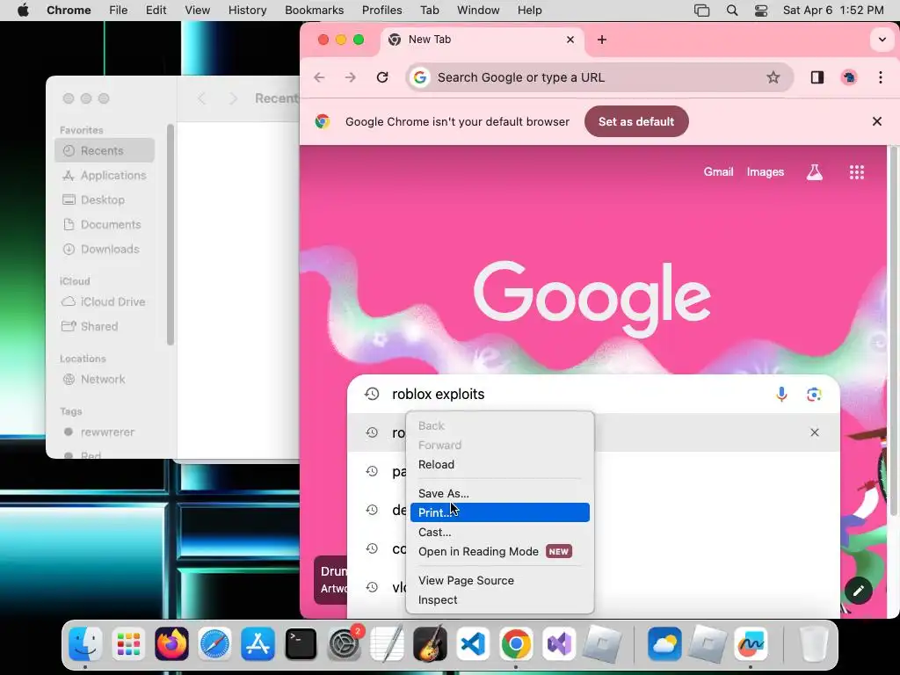Go back using Chrome's back arrow
The height and width of the screenshot is (675, 900).
(x=319, y=77)
